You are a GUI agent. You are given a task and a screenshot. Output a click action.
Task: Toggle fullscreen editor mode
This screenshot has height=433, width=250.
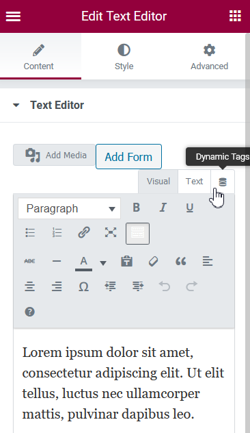[x=111, y=233]
